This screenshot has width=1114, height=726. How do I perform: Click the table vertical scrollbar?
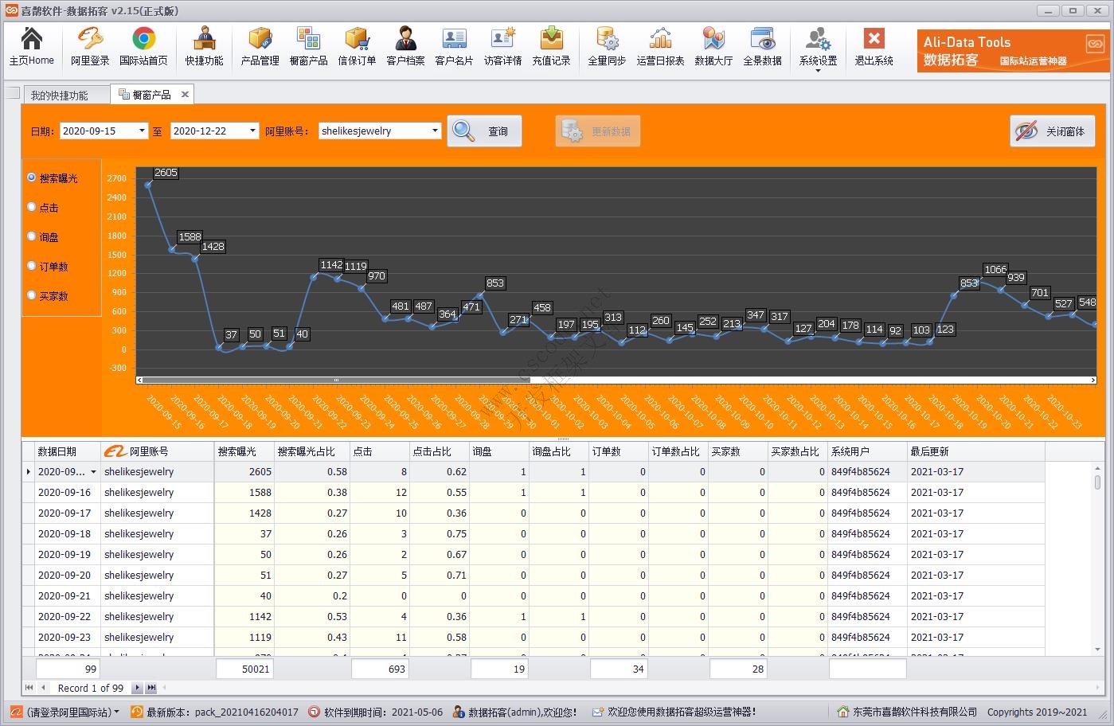tap(1098, 482)
